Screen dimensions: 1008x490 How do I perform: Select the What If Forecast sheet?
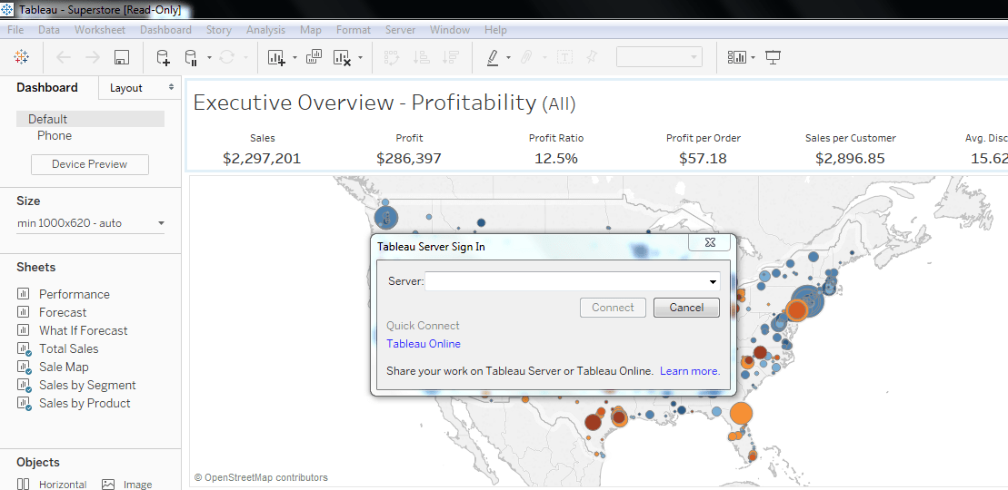(83, 330)
